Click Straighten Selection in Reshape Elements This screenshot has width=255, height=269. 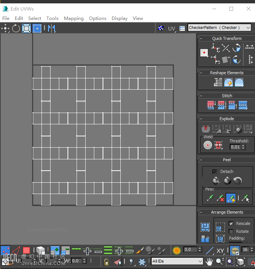click(218, 82)
